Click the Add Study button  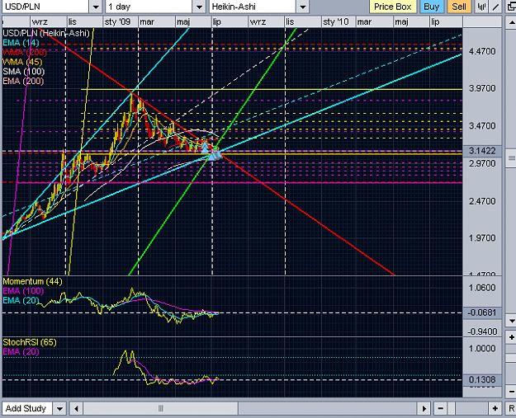coord(26,408)
